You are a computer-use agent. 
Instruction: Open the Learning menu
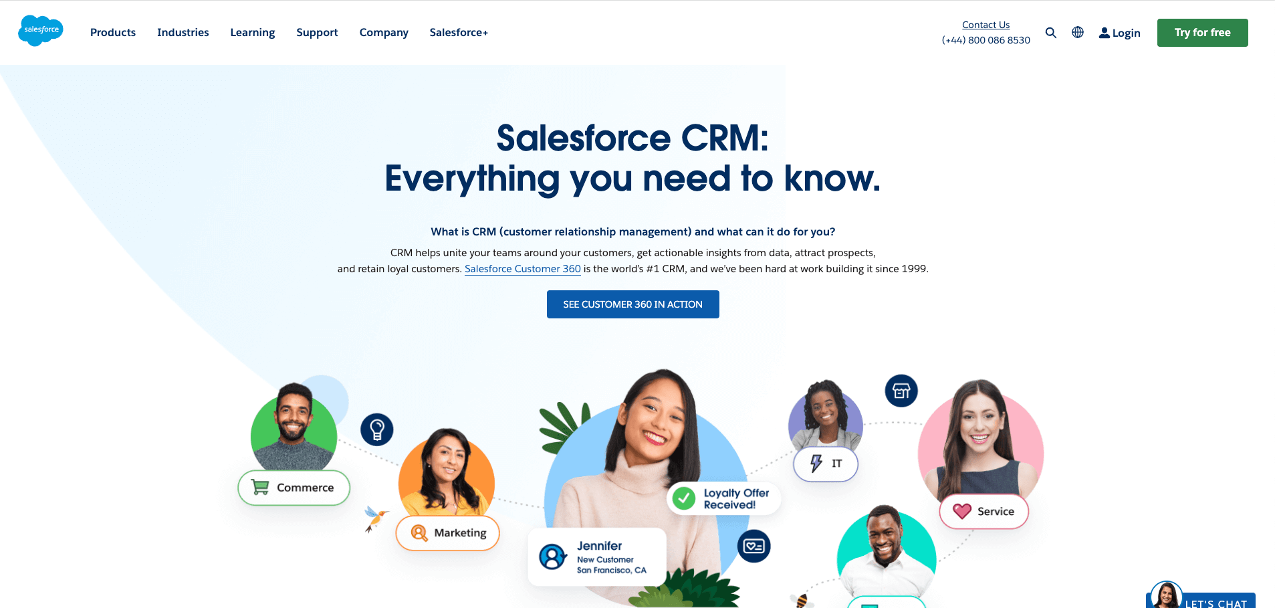pos(253,32)
